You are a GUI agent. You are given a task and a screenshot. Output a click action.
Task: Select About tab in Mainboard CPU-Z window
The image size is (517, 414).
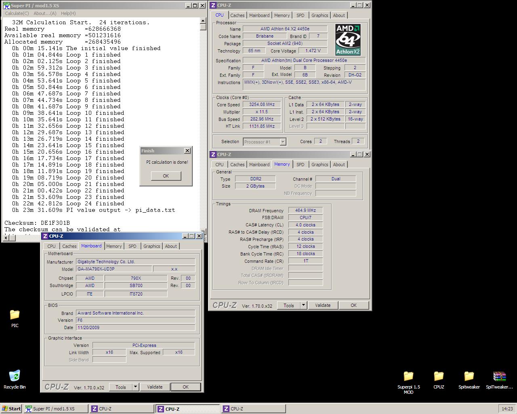coord(171,246)
